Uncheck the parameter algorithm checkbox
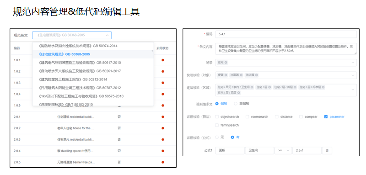This screenshot has width=366, height=175. tap(326, 117)
